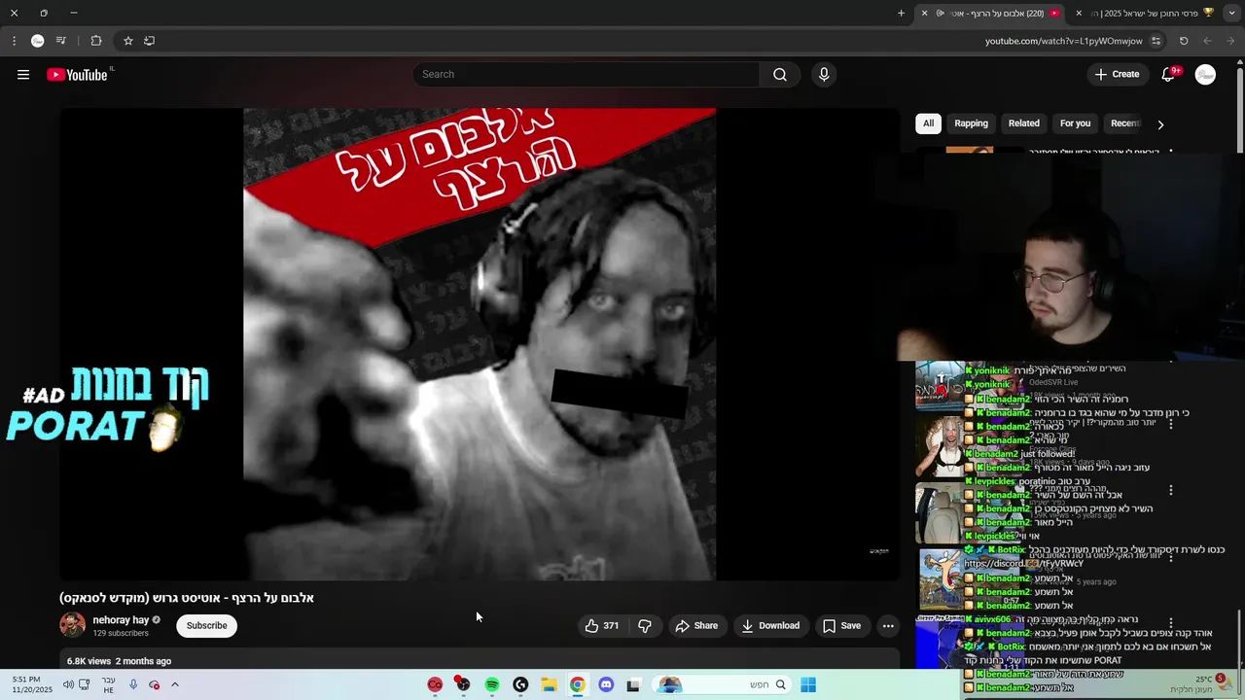Open Discord from the taskbar
Image resolution: width=1245 pixels, height=700 pixels.
pos(606,684)
